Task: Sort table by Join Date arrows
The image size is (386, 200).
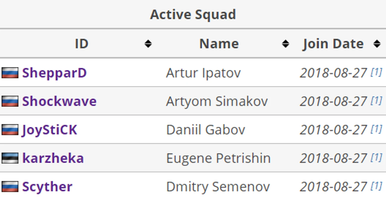Action: pyautogui.click(x=377, y=44)
